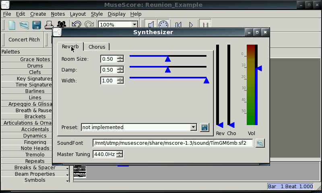Click the Master Tuning 440.0Hz field
This screenshot has height=193, width=322.
(x=105, y=154)
